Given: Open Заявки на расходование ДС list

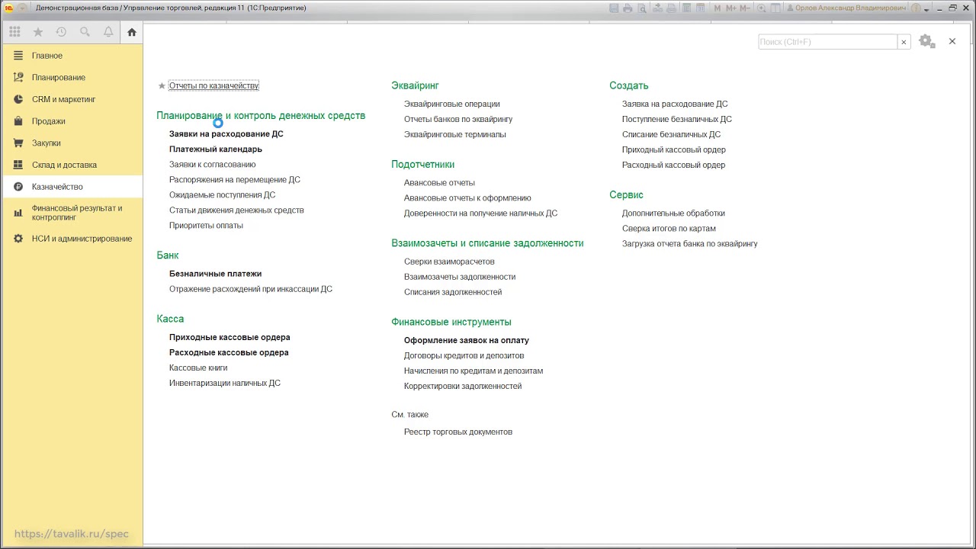Looking at the screenshot, I should coord(226,133).
